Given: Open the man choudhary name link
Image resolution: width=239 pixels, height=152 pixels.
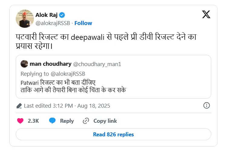Looking at the screenshot, I should [x=51, y=64].
